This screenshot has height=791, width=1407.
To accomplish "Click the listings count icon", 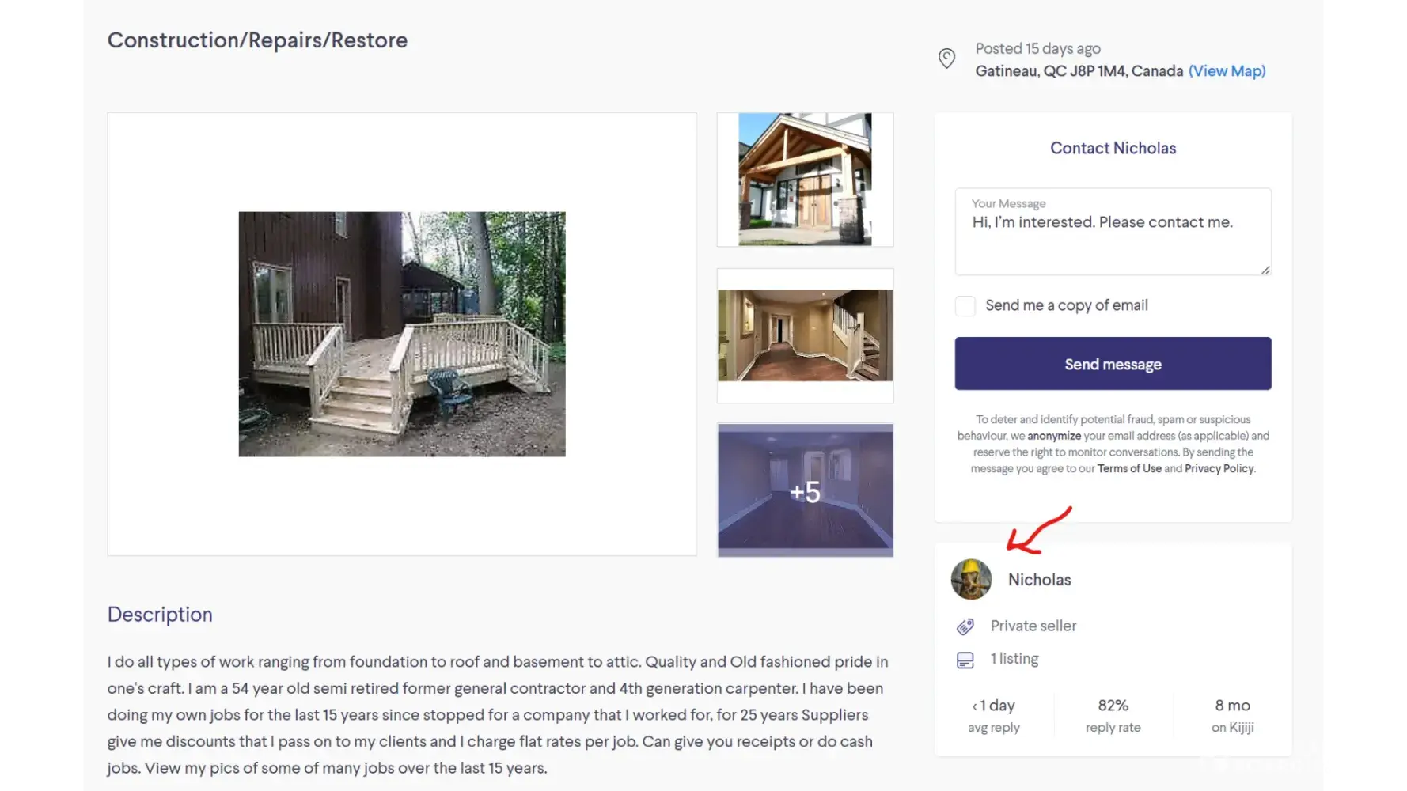I will pyautogui.click(x=965, y=660).
